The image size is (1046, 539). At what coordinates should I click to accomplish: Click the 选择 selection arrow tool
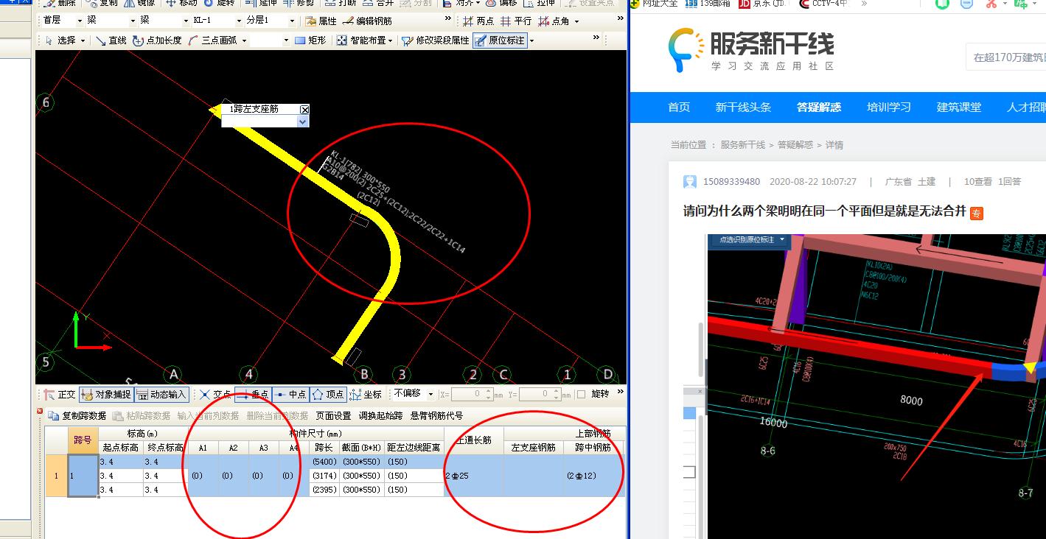pos(60,40)
